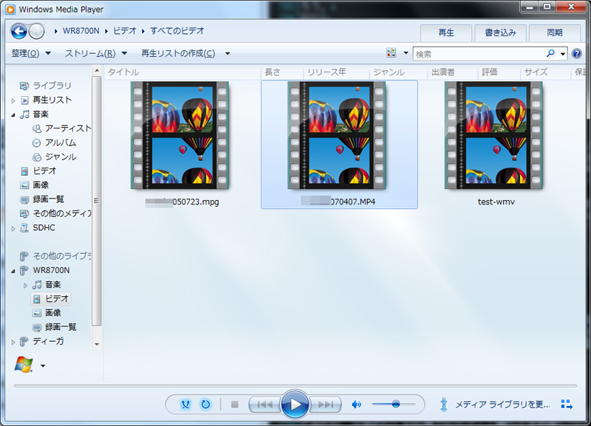Click the forward navigation arrow
The width and height of the screenshot is (591, 426).
[x=36, y=31]
